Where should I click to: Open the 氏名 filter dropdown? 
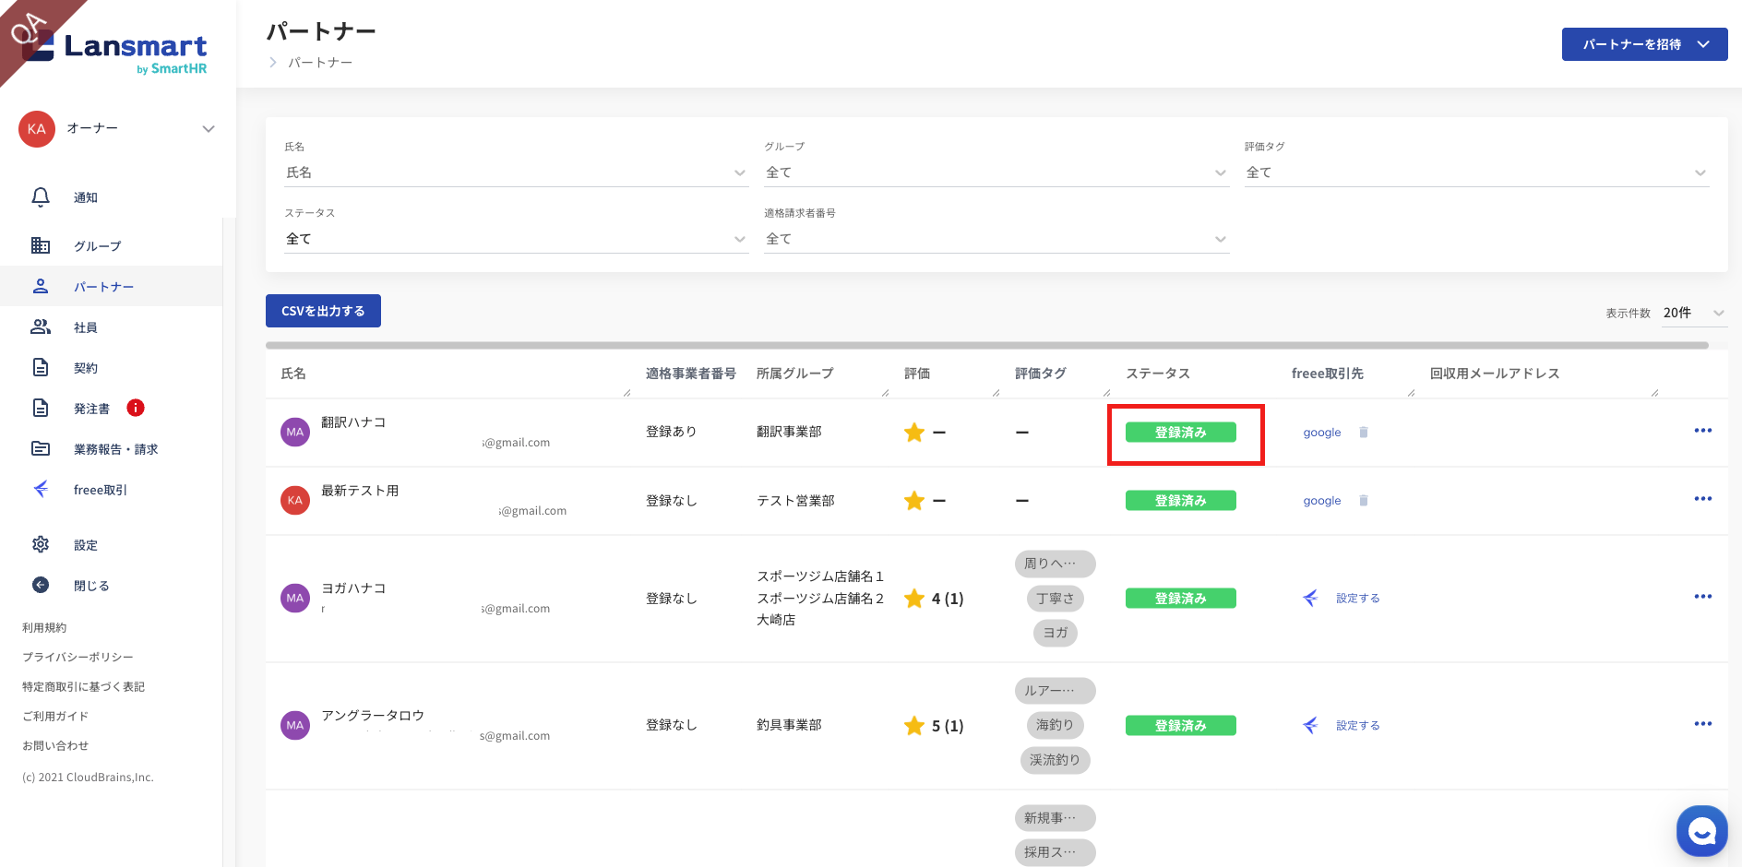(x=516, y=172)
